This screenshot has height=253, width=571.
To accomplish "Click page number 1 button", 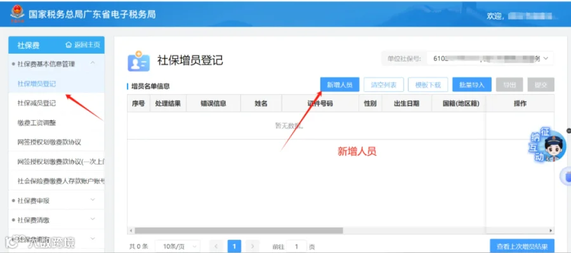I will (234, 247).
